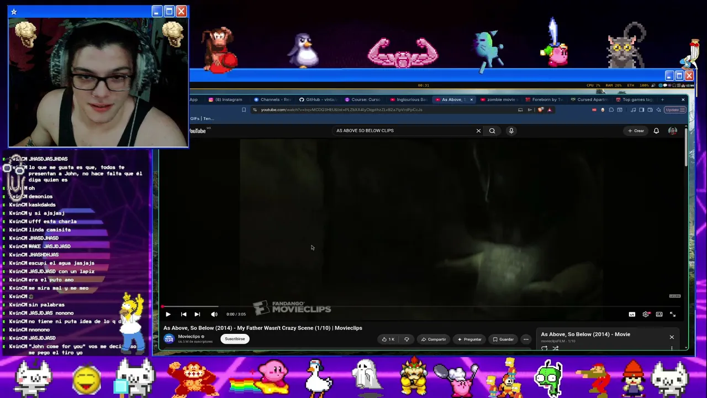
Task: Close the As Above tab
Action: point(471,99)
